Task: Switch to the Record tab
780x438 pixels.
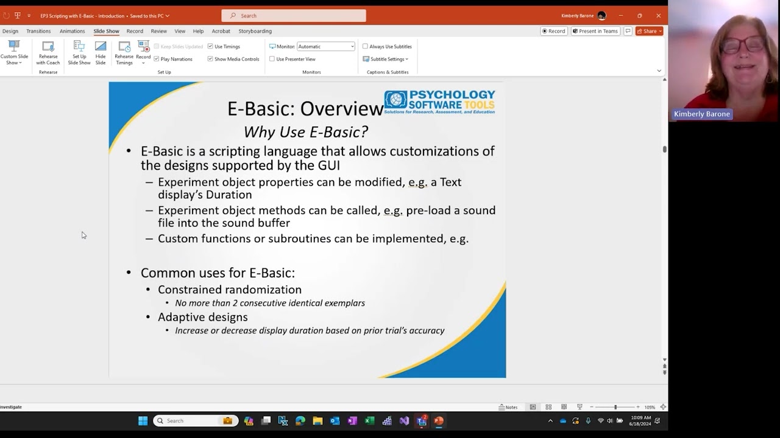Action: coord(135,31)
